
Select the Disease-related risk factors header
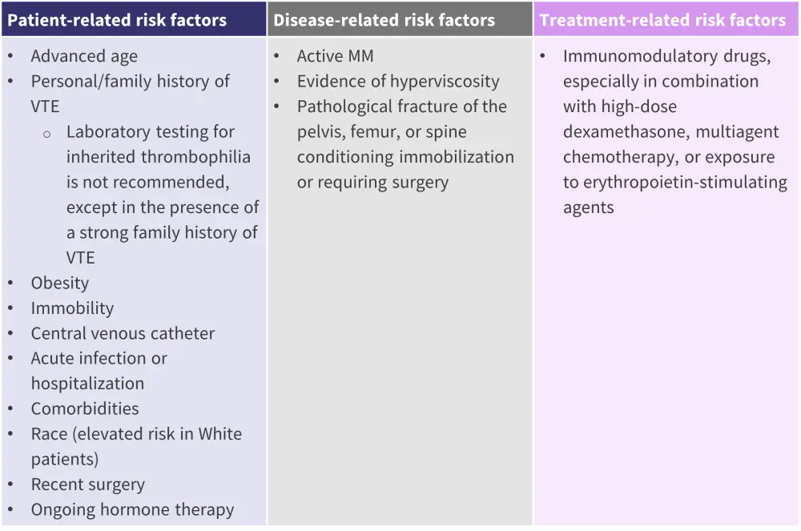coord(384,19)
